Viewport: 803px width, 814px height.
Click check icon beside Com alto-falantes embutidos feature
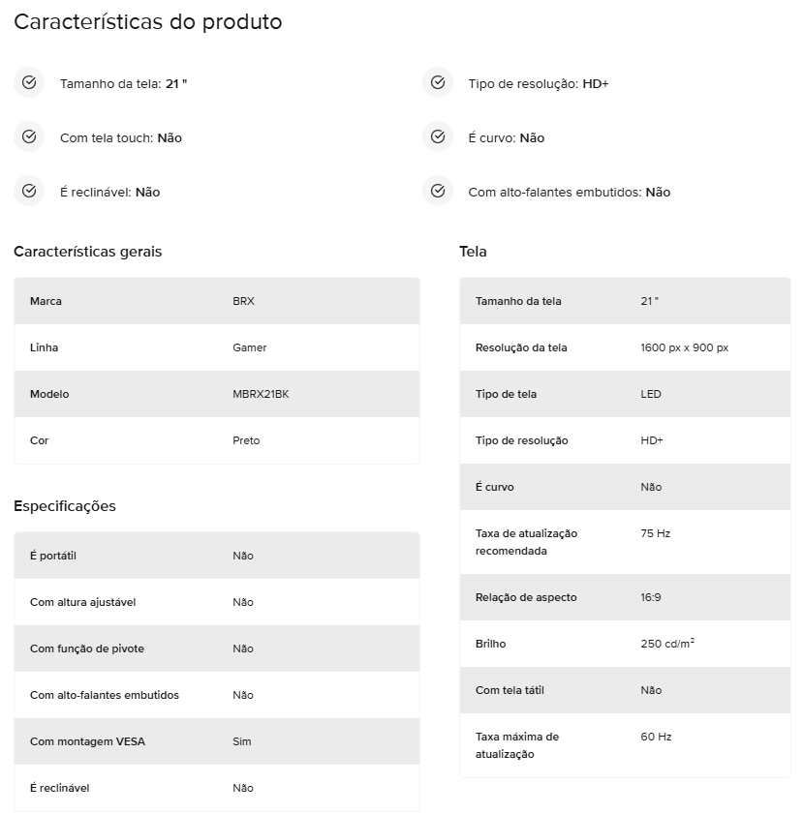438,192
